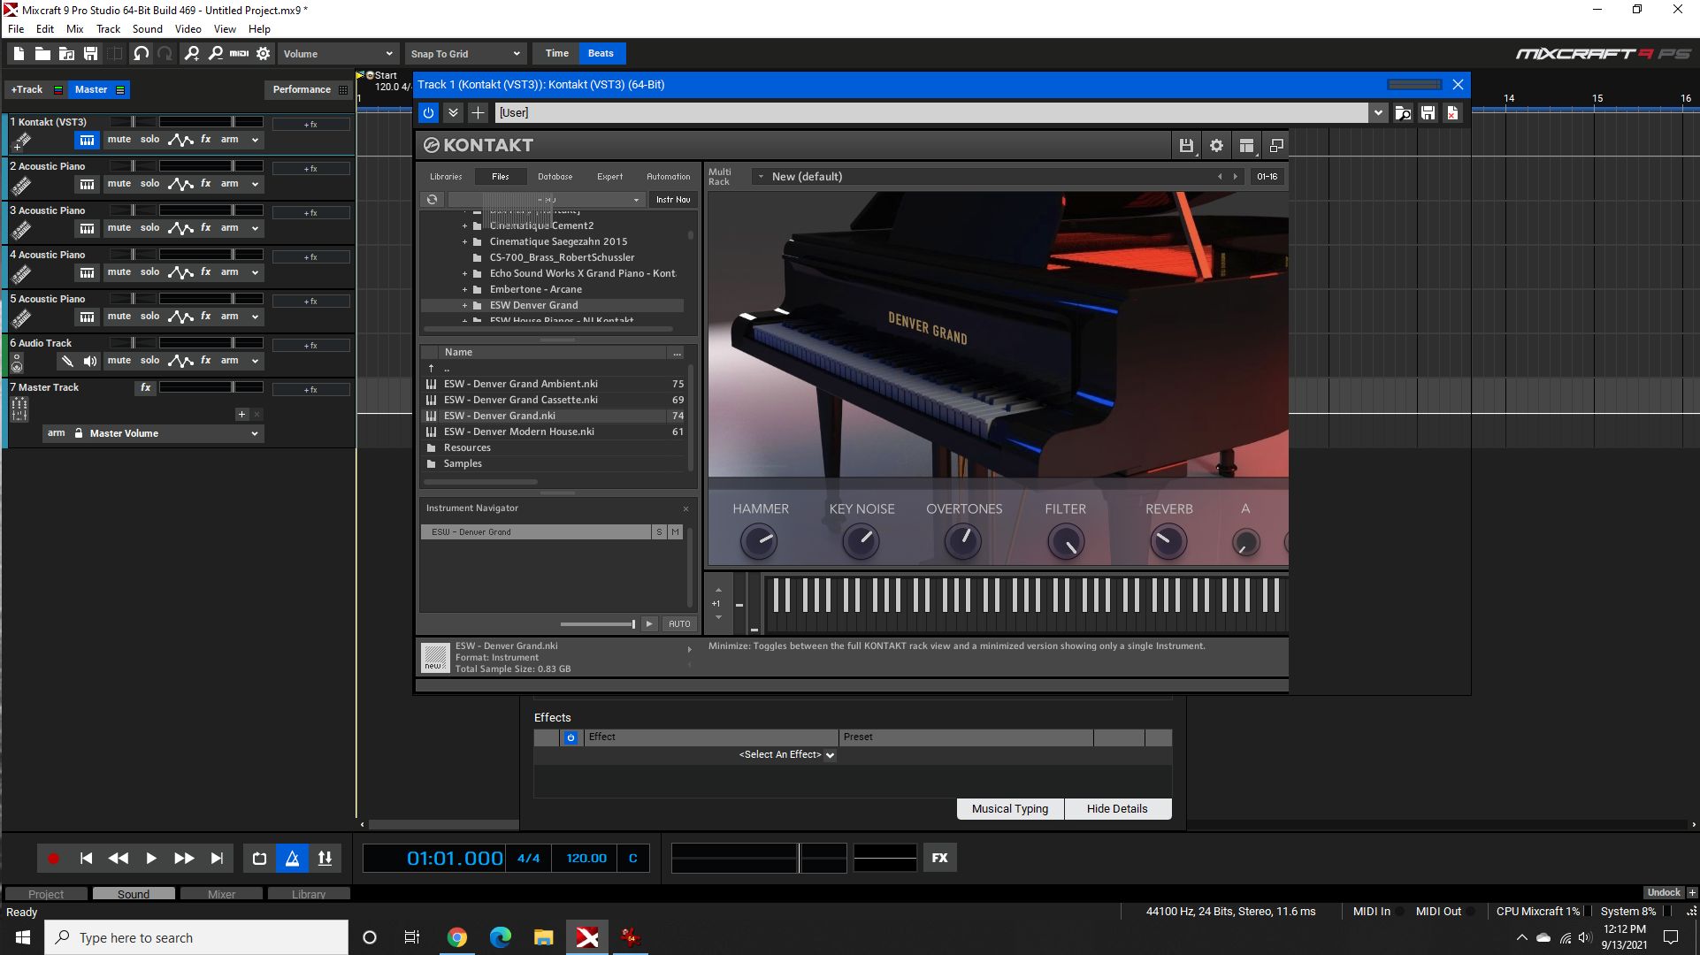Image resolution: width=1700 pixels, height=955 pixels.
Task: Solo the 3 Acoustic Piano track
Action: point(150,228)
